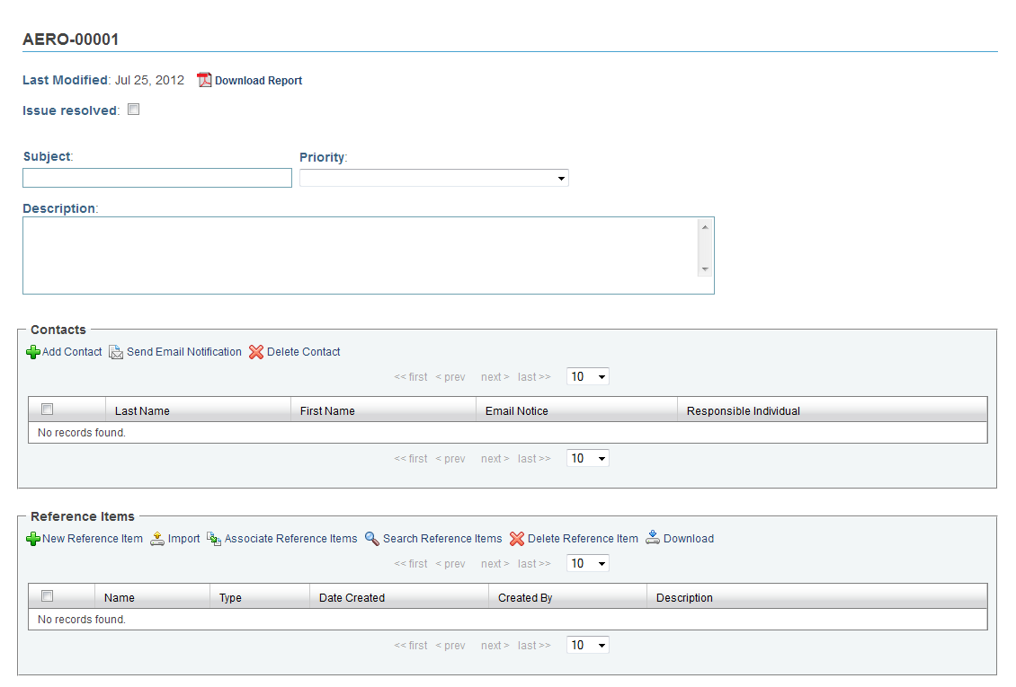
Task: Click the 'Jul 25, 2012' last modified date
Action: pyautogui.click(x=149, y=80)
